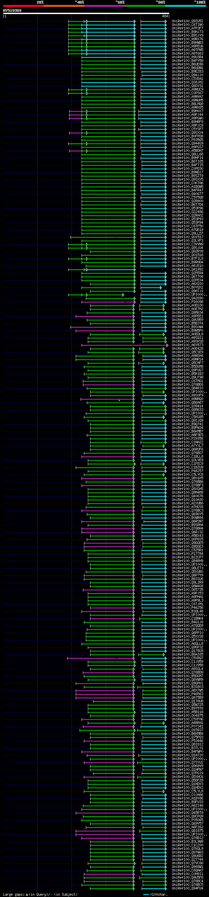This screenshot has width=209, height=897.
Task: Select the UniRef100_Q84RI0 label
Action: [187, 388]
